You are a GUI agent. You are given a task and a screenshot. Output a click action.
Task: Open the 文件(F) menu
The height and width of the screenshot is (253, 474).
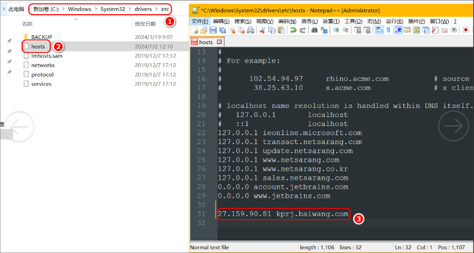[x=199, y=21]
